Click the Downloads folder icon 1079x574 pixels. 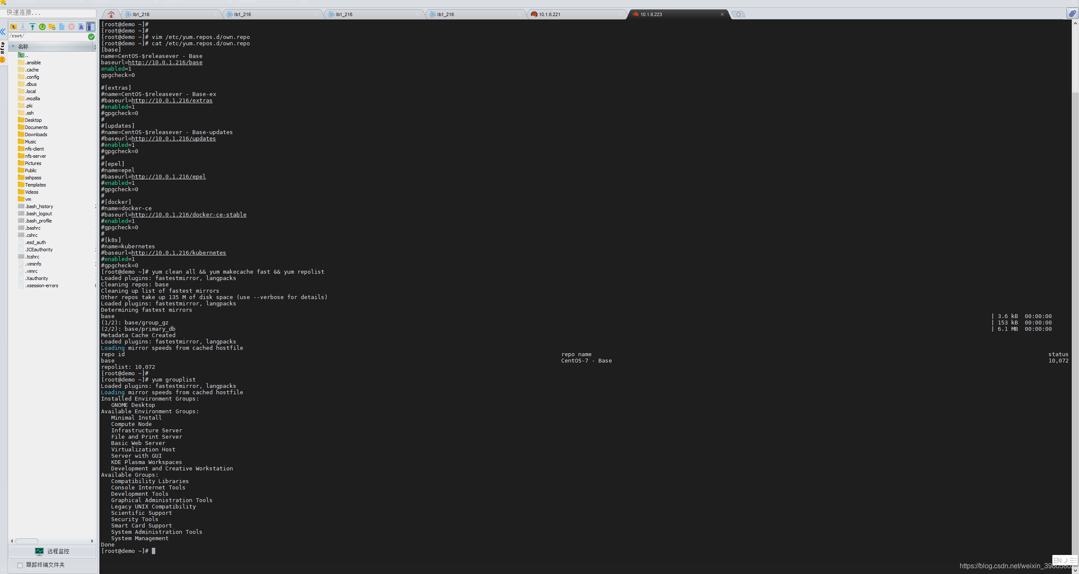point(21,135)
